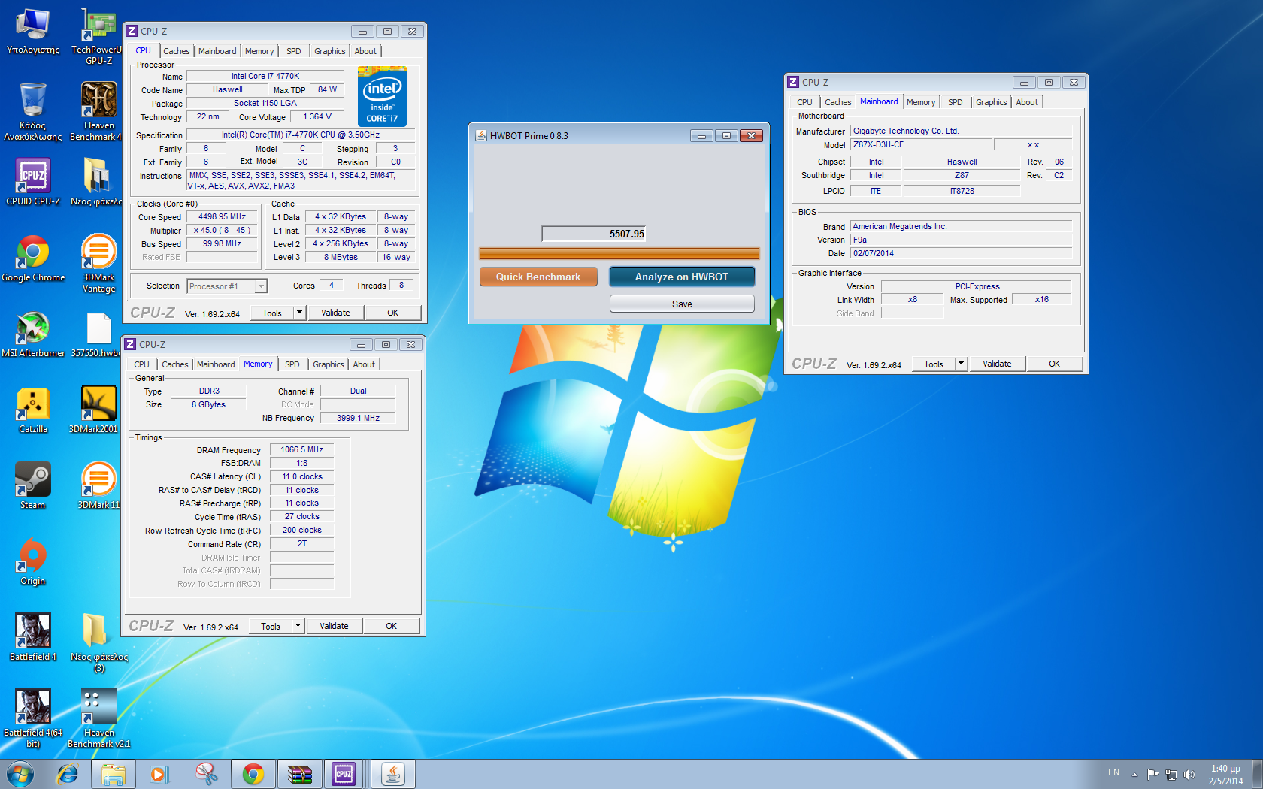
Task: Expand Tools arrow in CPU-Z Mainboard window
Action: (x=961, y=364)
